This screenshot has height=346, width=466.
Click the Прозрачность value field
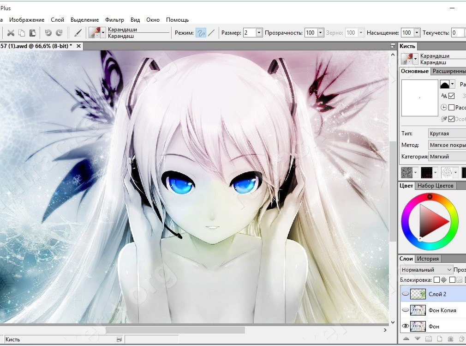[311, 33]
